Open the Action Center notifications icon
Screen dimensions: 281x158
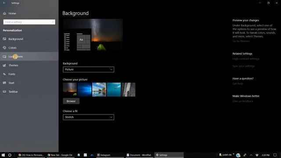click(x=275, y=155)
